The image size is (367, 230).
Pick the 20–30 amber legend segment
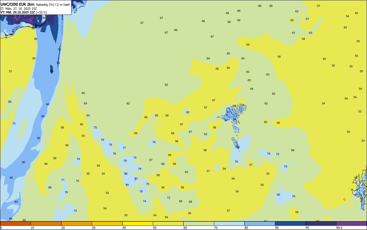(x=77, y=223)
